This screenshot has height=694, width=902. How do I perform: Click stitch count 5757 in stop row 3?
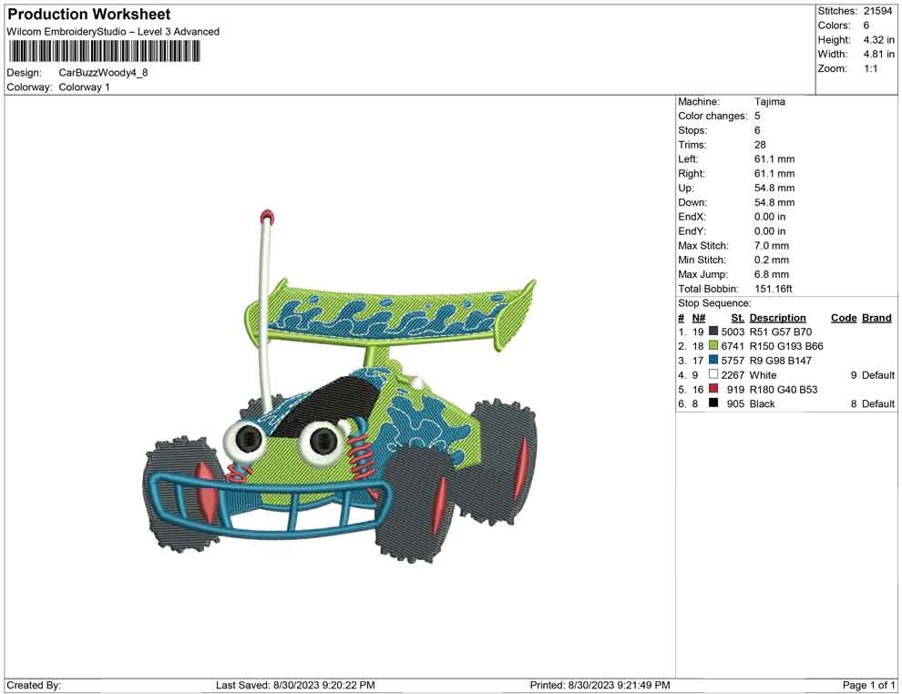coord(733,361)
